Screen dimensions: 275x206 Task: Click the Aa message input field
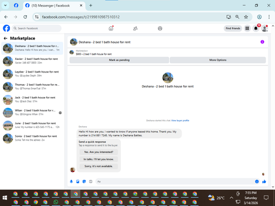(x=174, y=181)
